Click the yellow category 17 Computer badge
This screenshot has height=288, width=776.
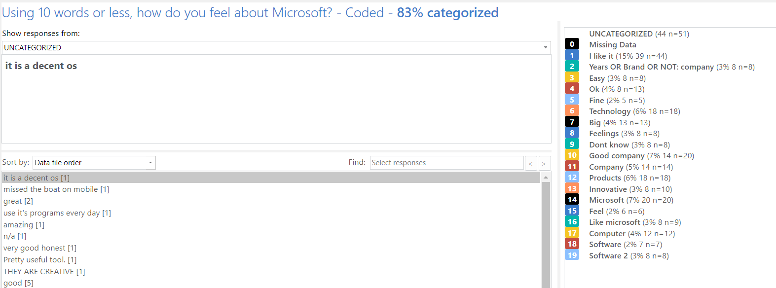tap(572, 233)
